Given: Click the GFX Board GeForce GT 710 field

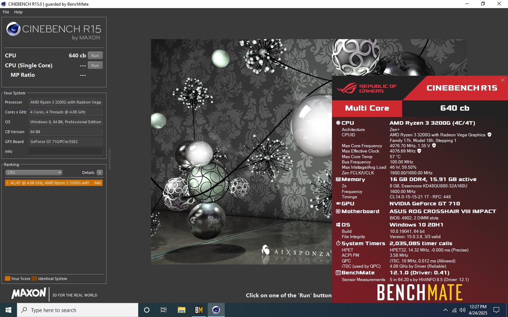Looking at the screenshot, I should pos(66,142).
